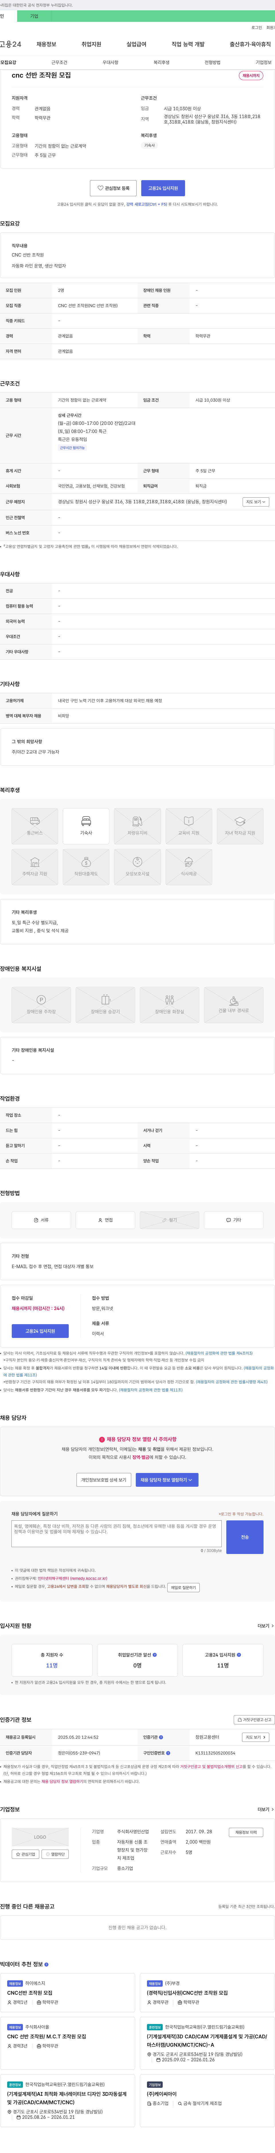Jump to the 근무조건 section tab

coord(59,63)
